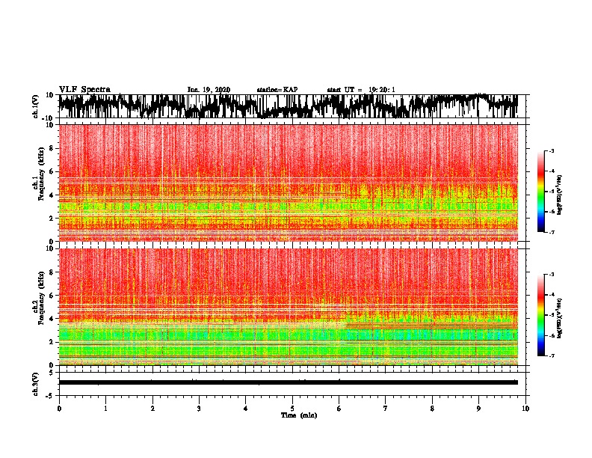Image resolution: width=592 pixels, height=458 pixels.
Task: Click the ch.1 "Frequency (kHz)" axis label
Action: [x=42, y=174]
